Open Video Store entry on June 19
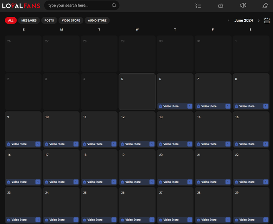 coord(137,182)
